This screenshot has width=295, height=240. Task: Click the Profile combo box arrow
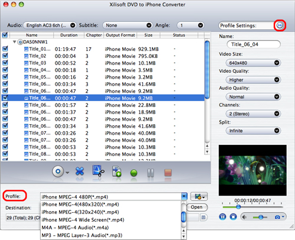tap(184, 197)
